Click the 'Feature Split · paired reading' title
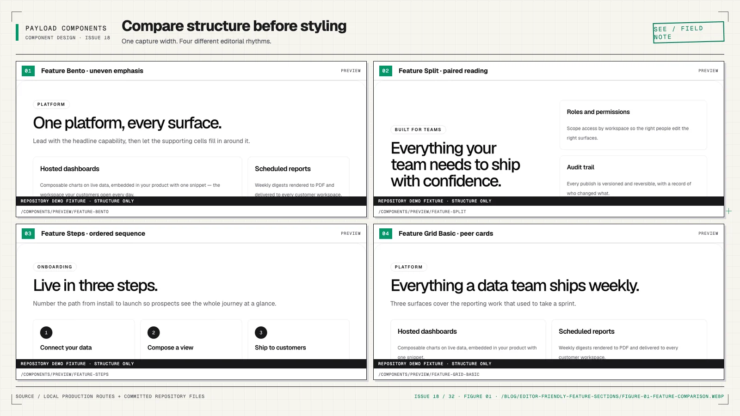 (443, 71)
